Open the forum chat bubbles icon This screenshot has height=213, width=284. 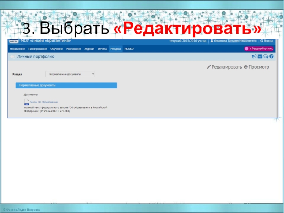coord(266,56)
